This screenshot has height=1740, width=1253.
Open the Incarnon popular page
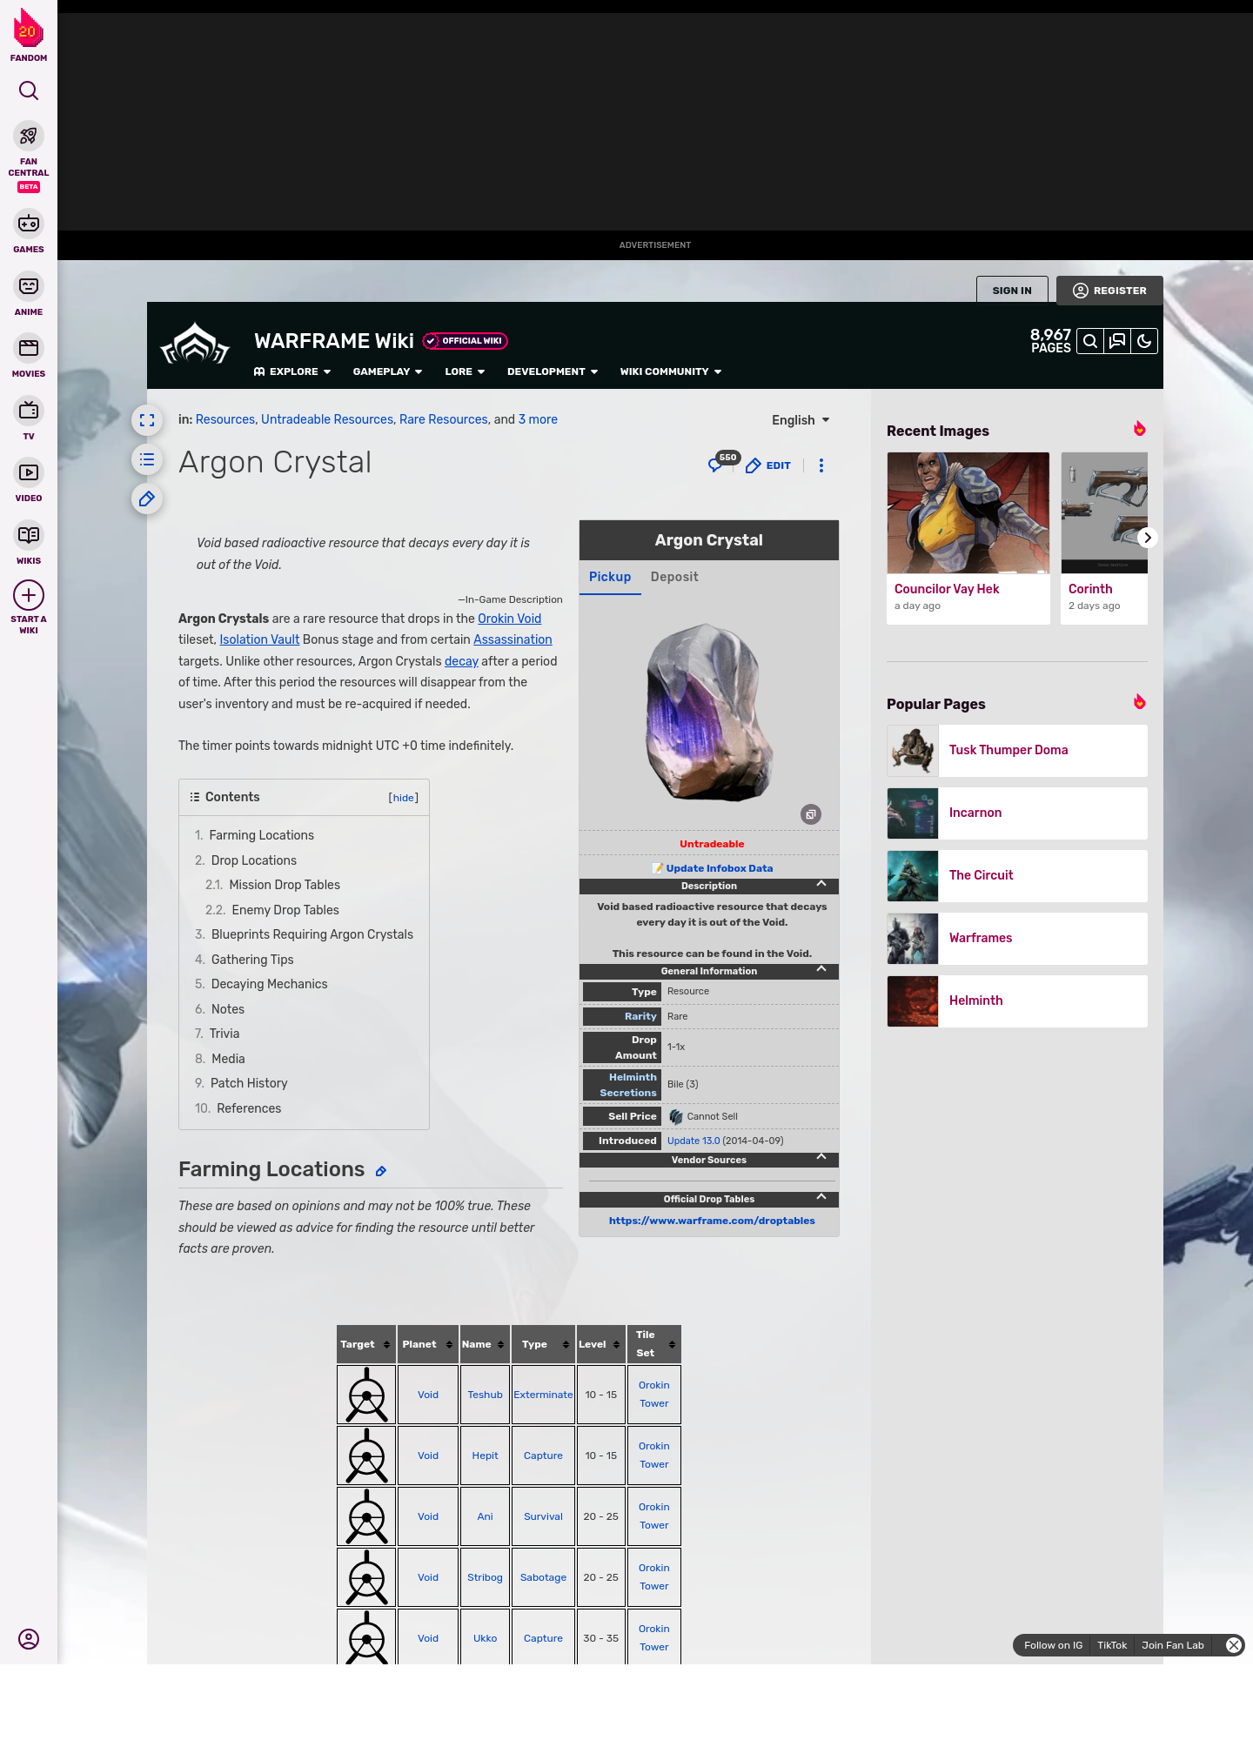point(1017,813)
